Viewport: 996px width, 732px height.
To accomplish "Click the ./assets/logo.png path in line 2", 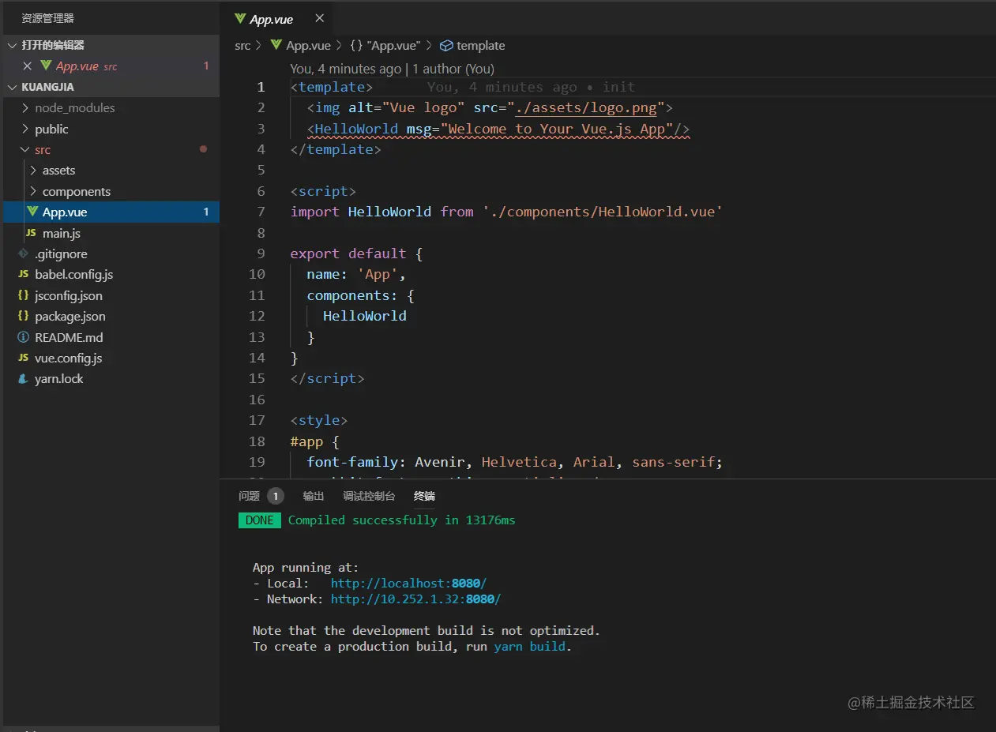I will point(586,108).
